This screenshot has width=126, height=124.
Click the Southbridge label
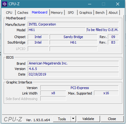click(16, 42)
